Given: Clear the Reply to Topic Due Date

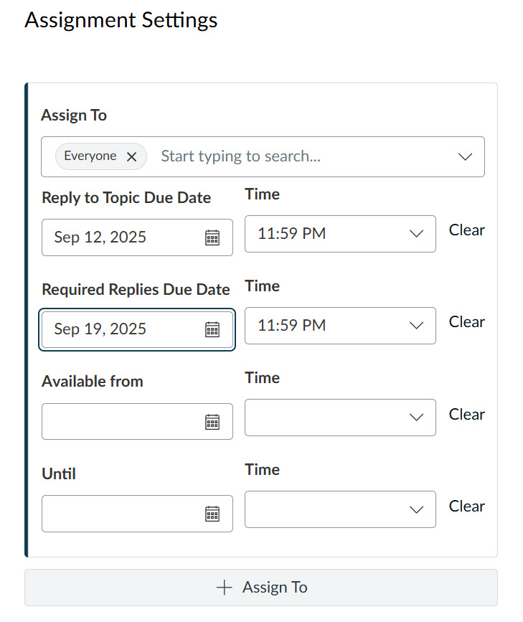Looking at the screenshot, I should point(466,230).
